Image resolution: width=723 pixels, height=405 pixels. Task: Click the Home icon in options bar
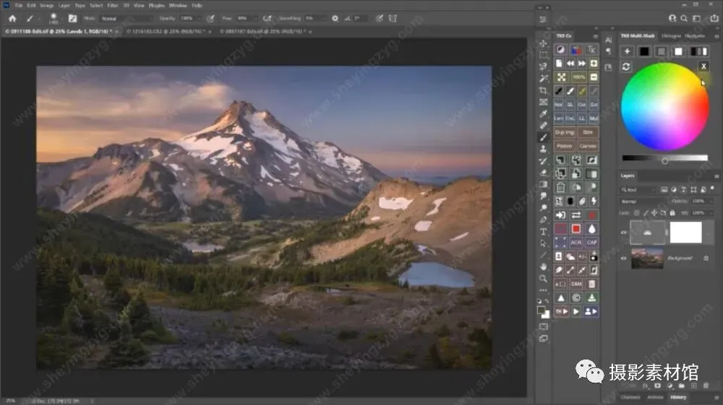coord(12,19)
